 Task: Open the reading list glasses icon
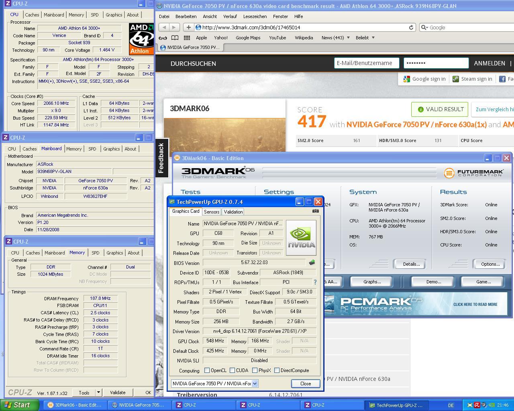tap(163, 38)
